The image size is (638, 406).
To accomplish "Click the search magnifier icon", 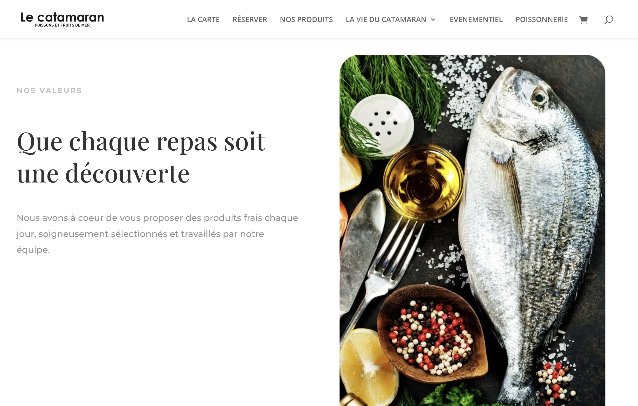I will click(x=609, y=20).
